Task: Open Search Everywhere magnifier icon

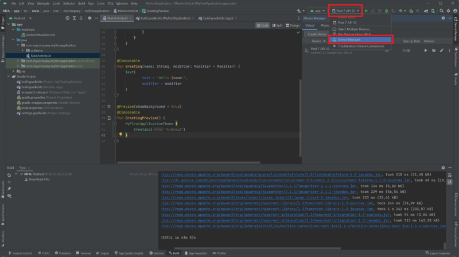Action: coord(441,11)
